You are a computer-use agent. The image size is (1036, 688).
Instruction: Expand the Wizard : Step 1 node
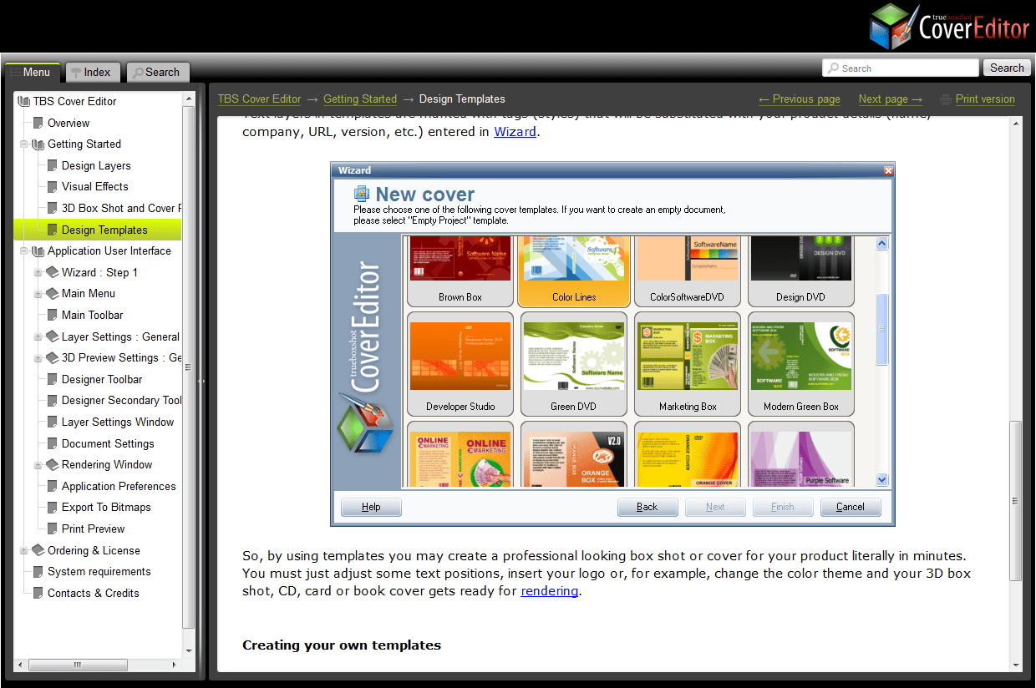pyautogui.click(x=38, y=271)
